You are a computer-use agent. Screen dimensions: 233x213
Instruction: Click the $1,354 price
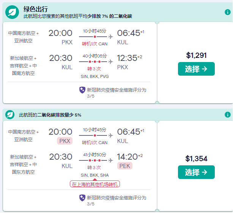click(x=196, y=159)
